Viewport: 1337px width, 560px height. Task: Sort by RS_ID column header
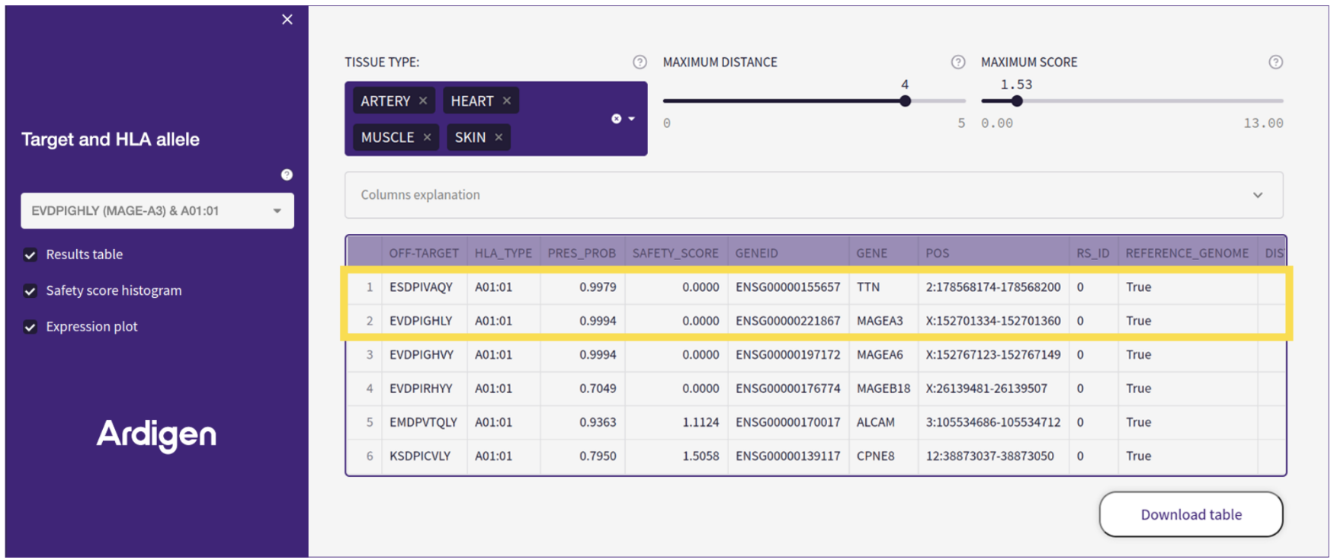click(1093, 253)
